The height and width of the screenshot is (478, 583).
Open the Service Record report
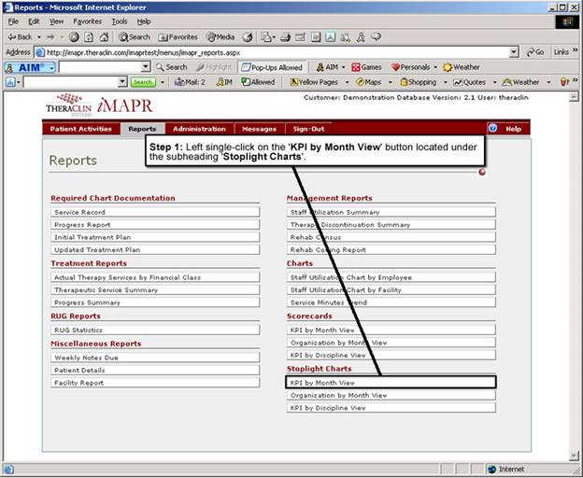pos(155,212)
